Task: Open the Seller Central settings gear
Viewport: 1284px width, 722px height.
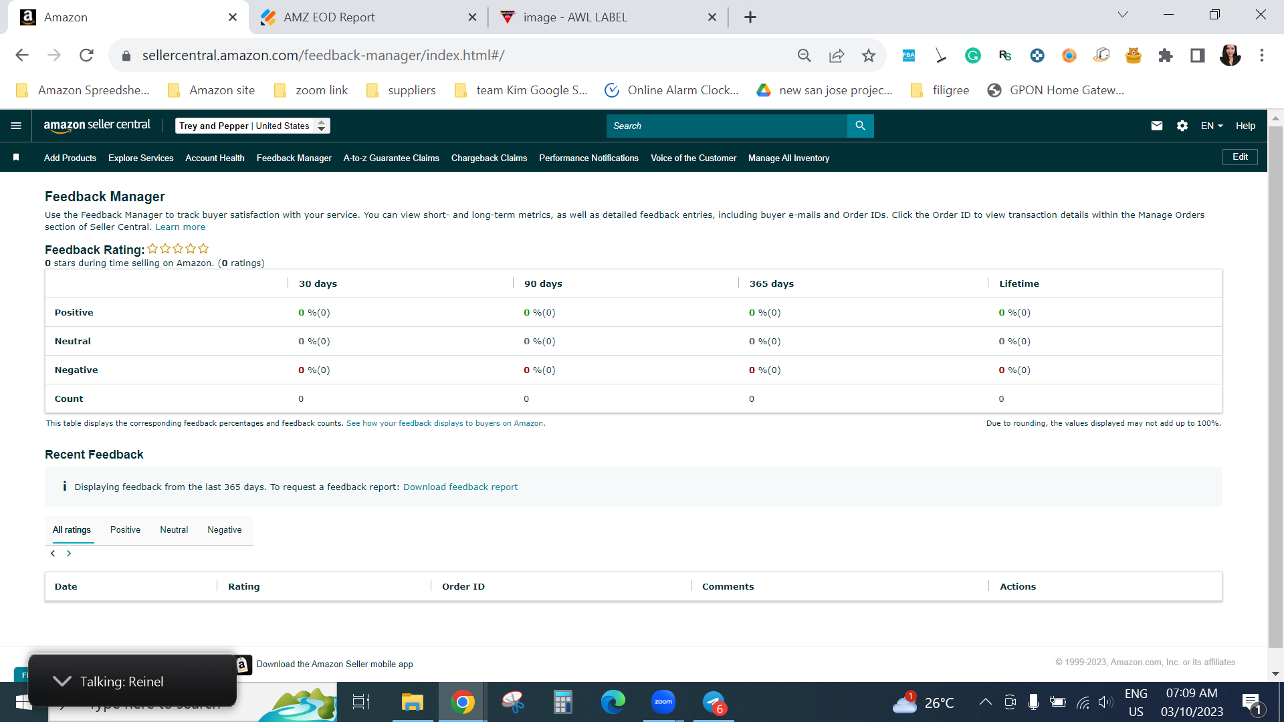Action: point(1182,126)
